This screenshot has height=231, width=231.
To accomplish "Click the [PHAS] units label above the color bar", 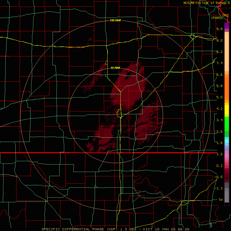I will (x=217, y=18).
